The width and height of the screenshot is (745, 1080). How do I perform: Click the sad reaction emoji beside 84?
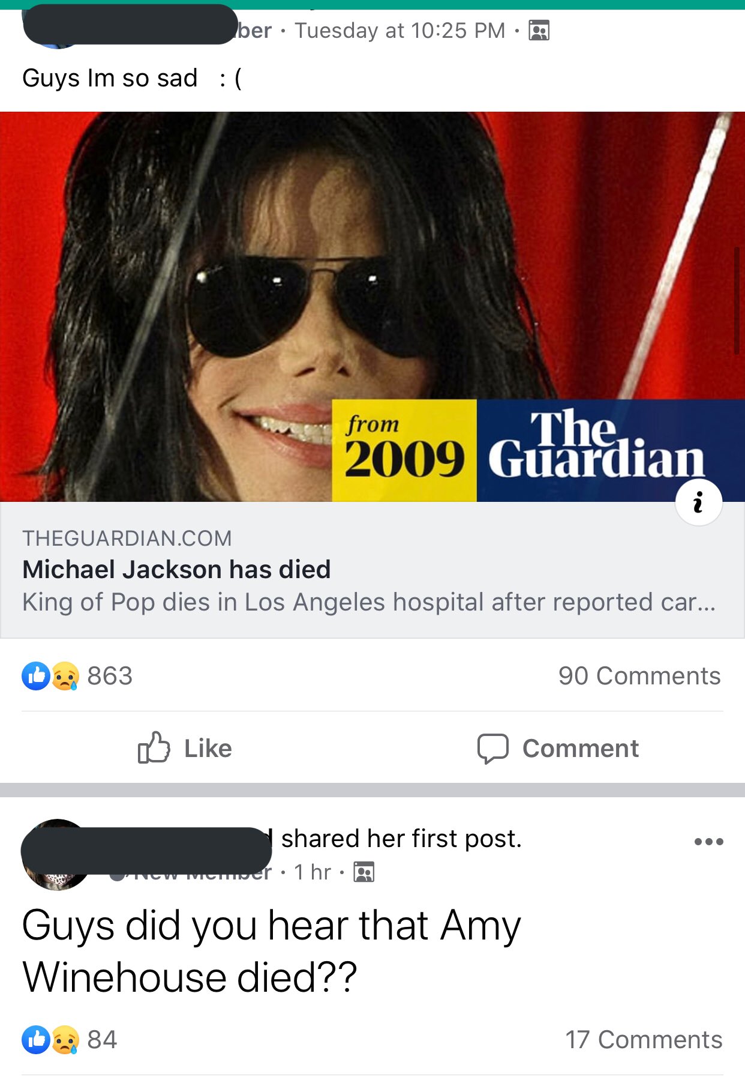pyautogui.click(x=65, y=1040)
